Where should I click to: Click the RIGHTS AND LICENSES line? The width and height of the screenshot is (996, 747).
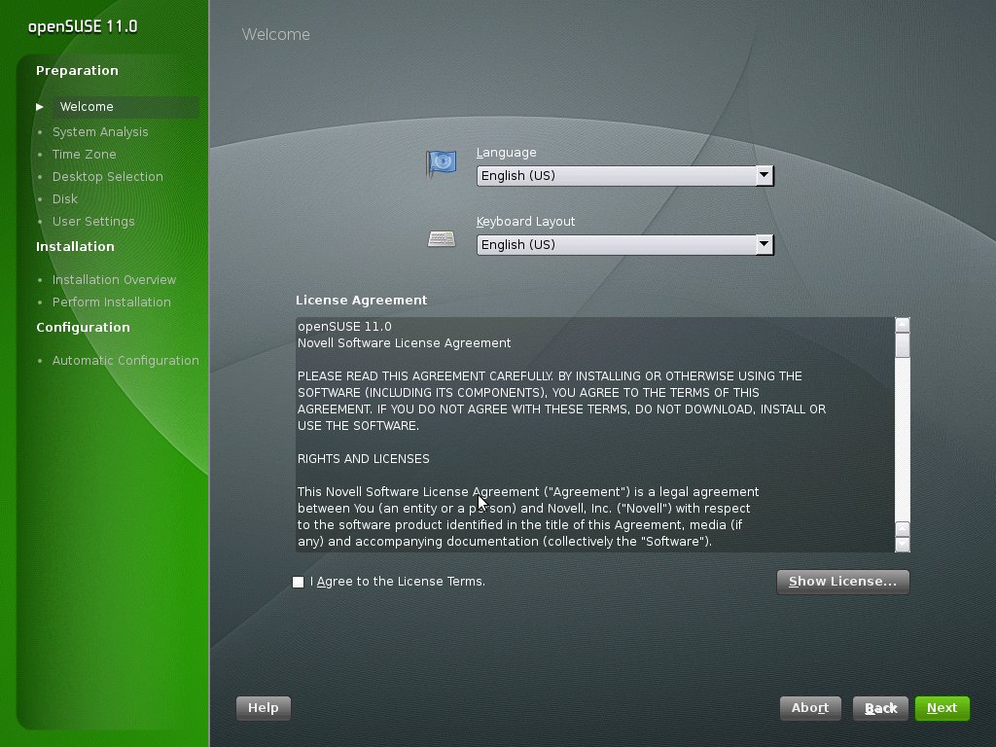pos(364,459)
